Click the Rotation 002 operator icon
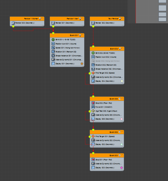The width and height of the screenshot is (168, 181). (93, 65)
